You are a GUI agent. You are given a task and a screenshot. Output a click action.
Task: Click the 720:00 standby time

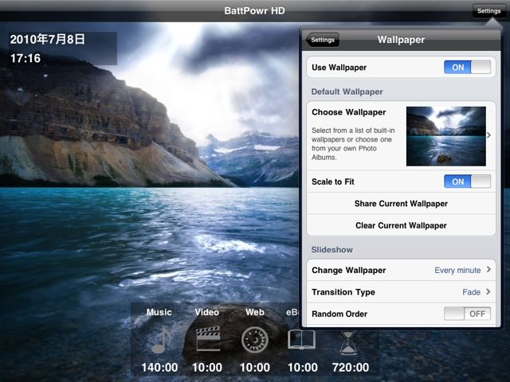point(351,368)
